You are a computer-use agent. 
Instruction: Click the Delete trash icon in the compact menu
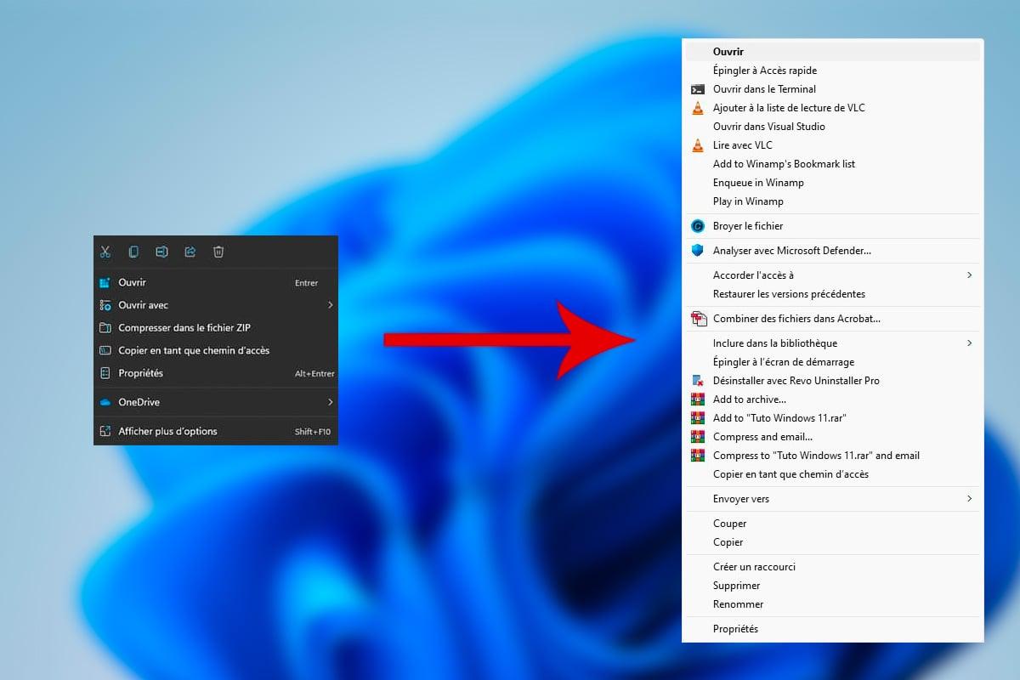tap(218, 252)
